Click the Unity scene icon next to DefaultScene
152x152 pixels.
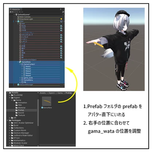[16, 15]
